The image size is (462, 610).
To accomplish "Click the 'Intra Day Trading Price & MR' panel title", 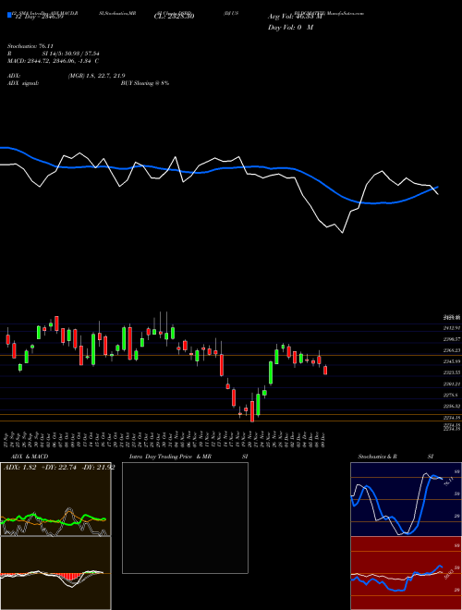I will 171,457.
